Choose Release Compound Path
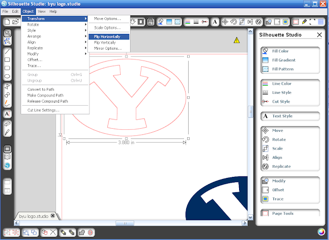The height and width of the screenshot is (240, 329). pos(55,101)
